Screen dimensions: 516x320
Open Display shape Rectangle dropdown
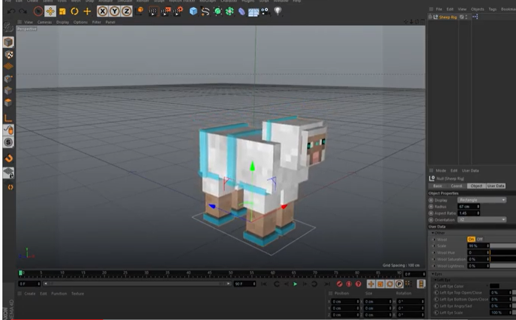pyautogui.click(x=482, y=200)
